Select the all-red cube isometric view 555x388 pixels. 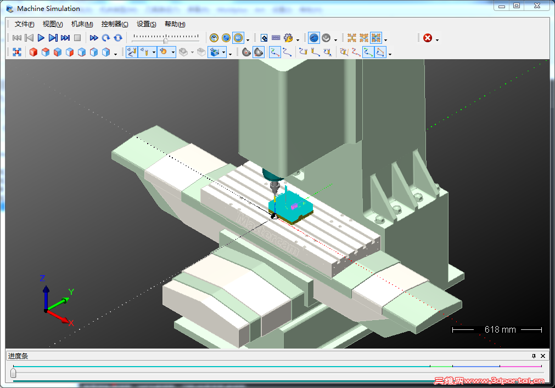click(33, 52)
